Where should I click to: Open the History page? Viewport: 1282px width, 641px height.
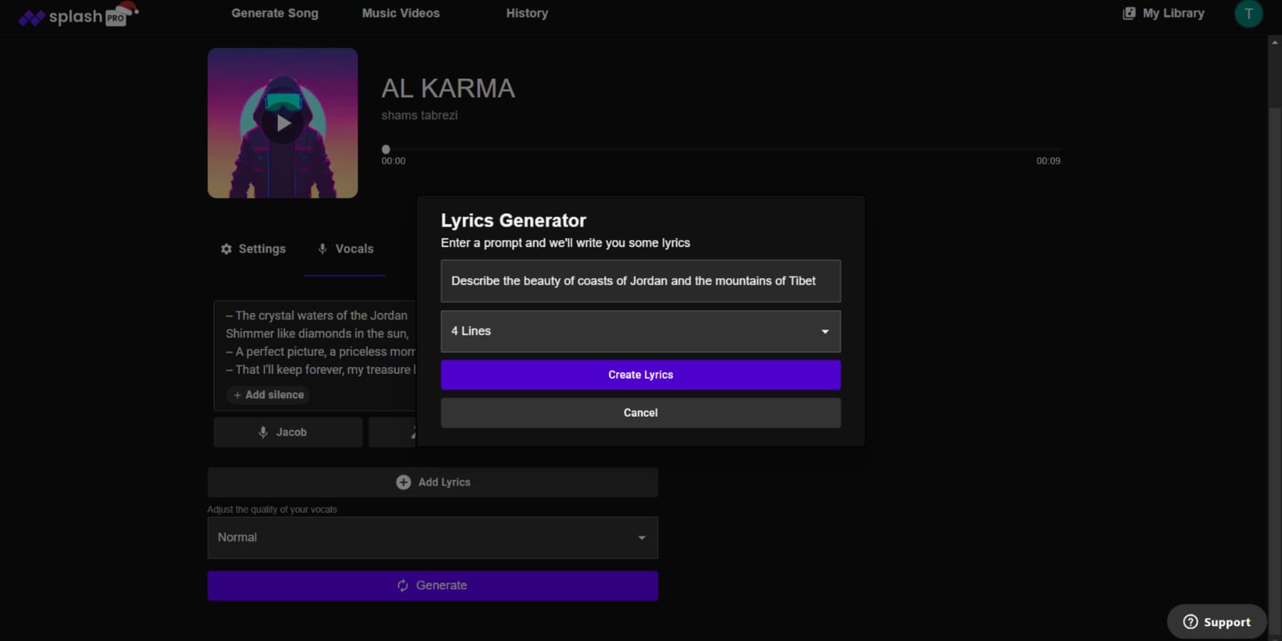[527, 14]
